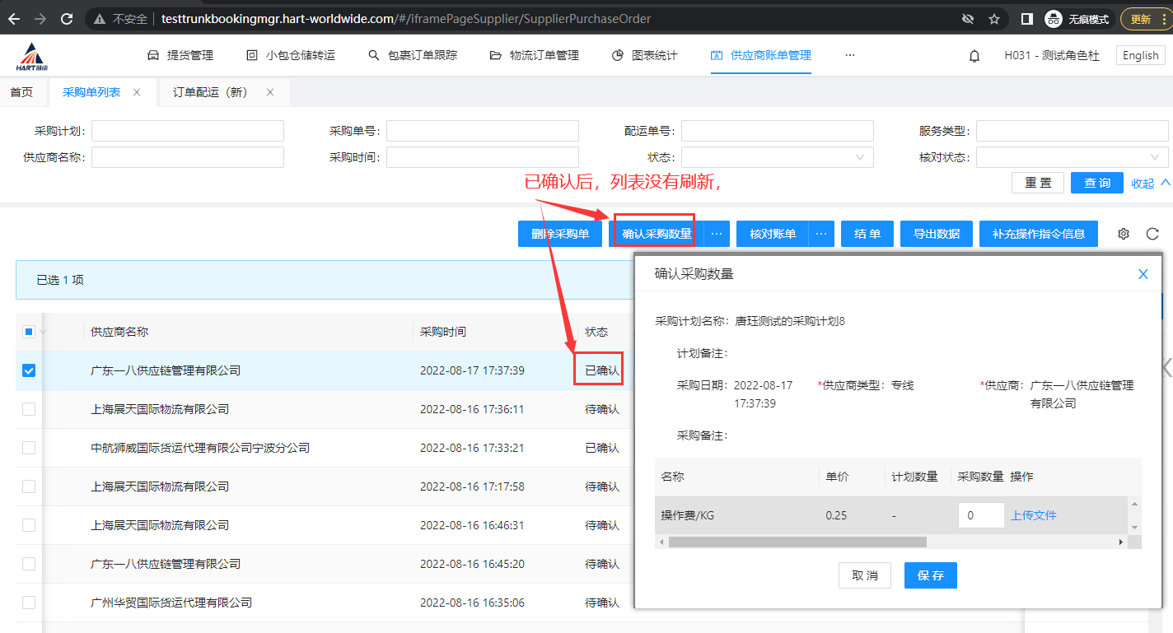Click the 采购数量 input field
1173x633 pixels.
(x=980, y=515)
